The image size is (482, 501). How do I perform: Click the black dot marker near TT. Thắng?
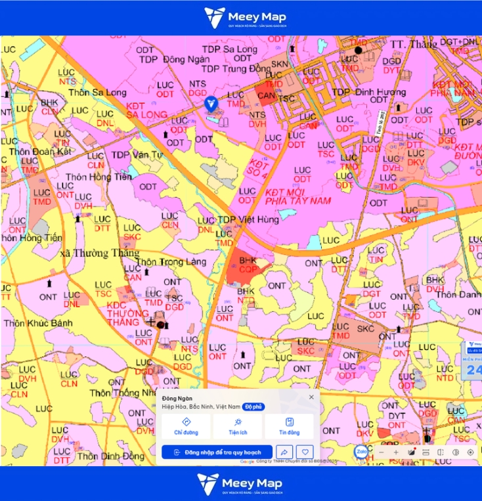pos(358,50)
